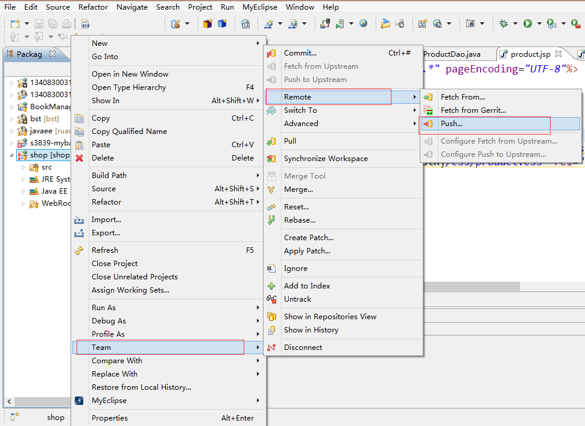
Task: Expand the Build Path submenu arrow
Action: tap(258, 176)
